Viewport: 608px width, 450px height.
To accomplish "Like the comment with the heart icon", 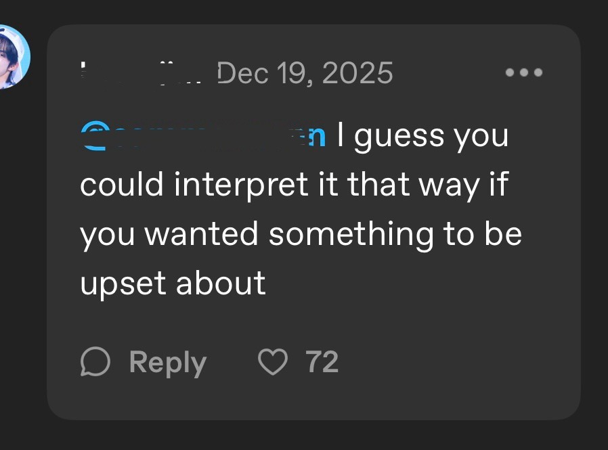I will 274,362.
